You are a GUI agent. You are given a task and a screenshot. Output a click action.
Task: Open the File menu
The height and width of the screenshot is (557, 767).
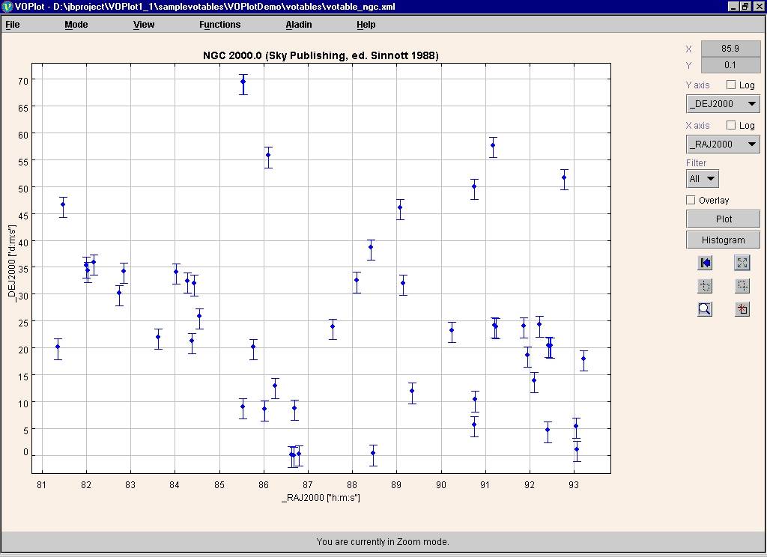[13, 25]
